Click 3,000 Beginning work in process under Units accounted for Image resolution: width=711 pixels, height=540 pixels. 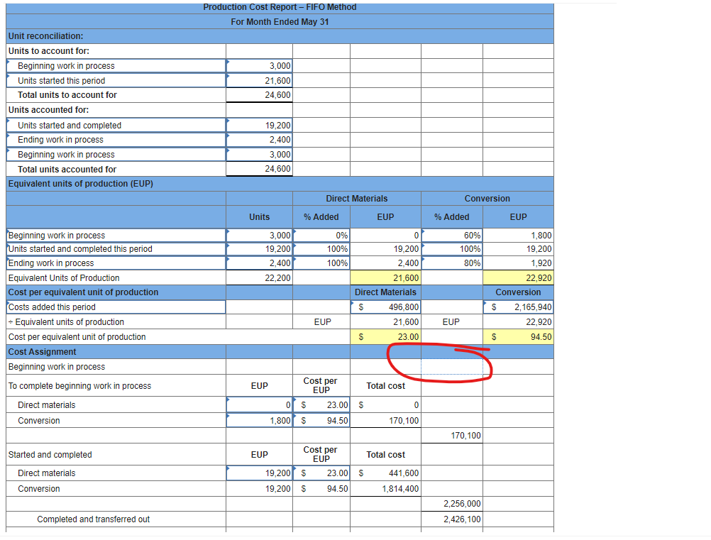pos(260,154)
